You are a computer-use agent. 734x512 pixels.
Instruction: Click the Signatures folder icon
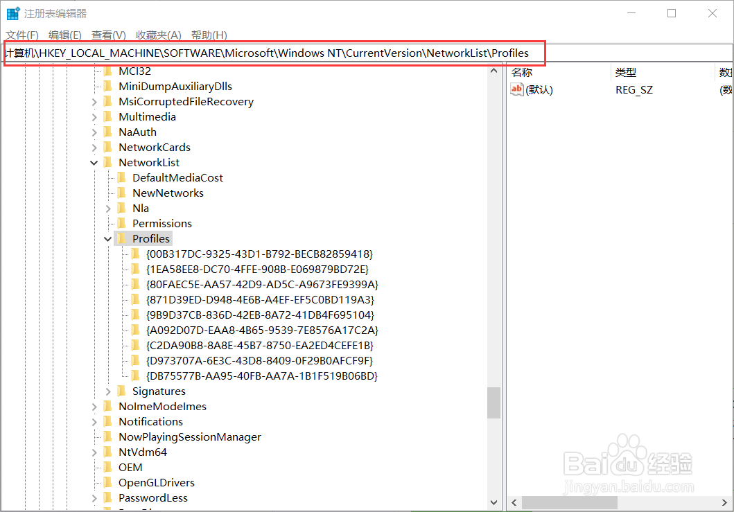click(x=122, y=391)
